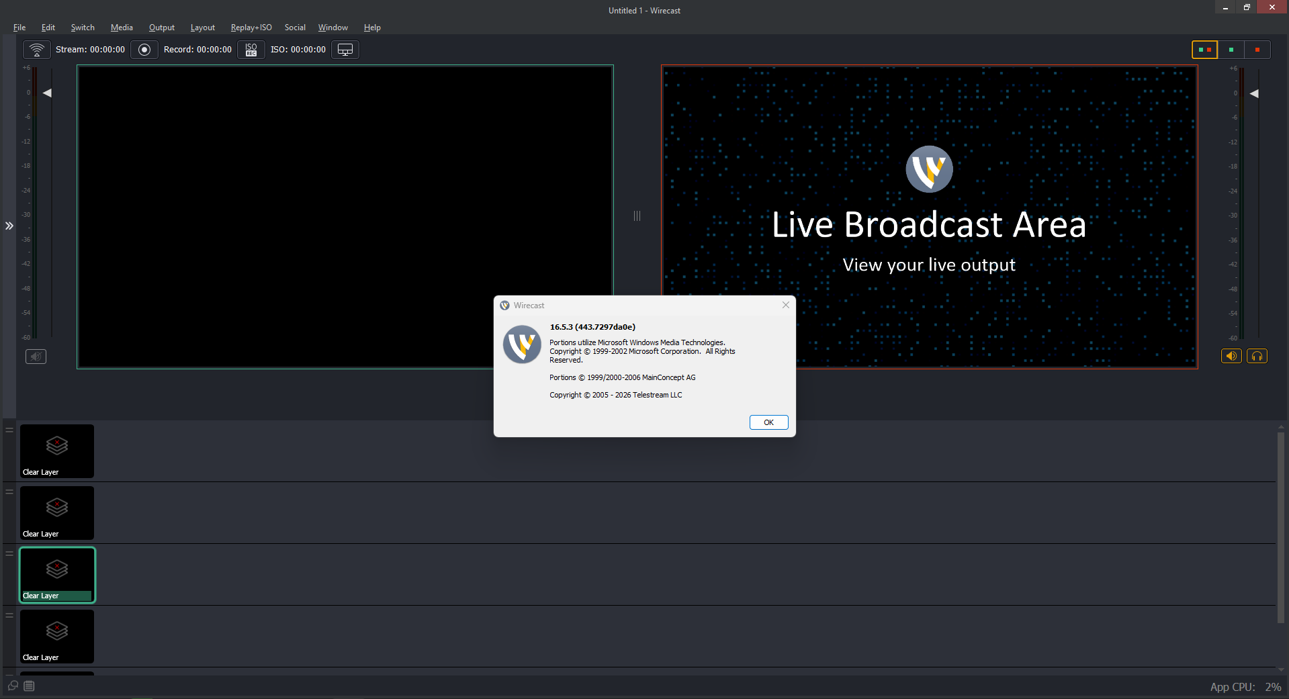
Task: Show both preview and live layout
Action: (x=1204, y=50)
